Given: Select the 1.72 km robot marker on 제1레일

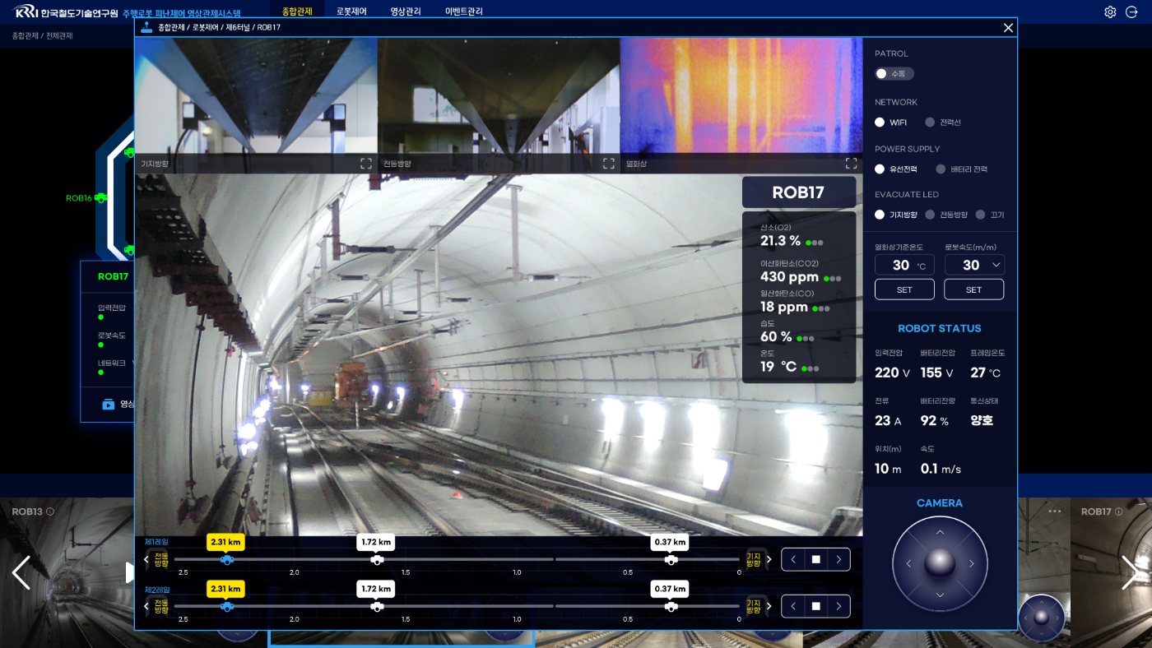Looking at the screenshot, I should [x=376, y=559].
